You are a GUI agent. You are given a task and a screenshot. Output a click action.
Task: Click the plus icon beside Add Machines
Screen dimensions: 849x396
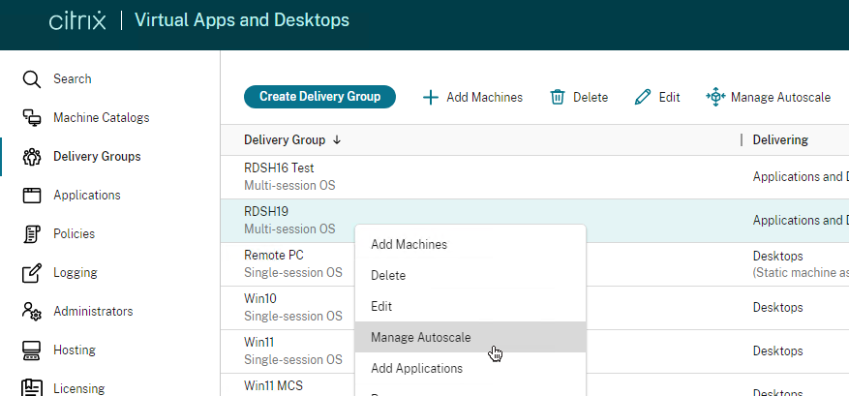click(431, 98)
